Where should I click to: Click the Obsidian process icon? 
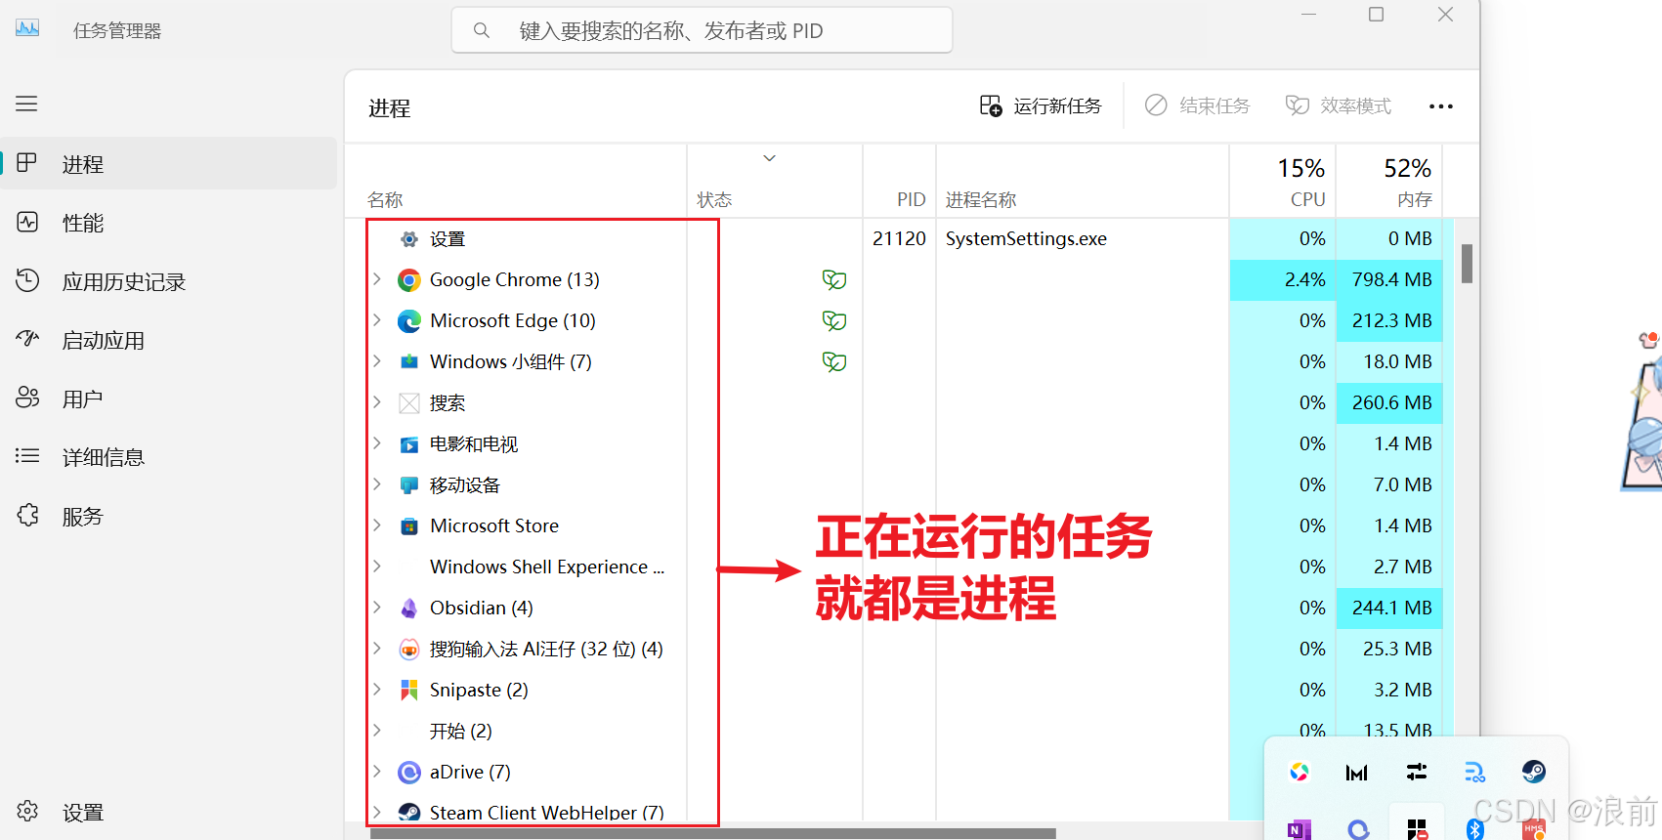409,609
